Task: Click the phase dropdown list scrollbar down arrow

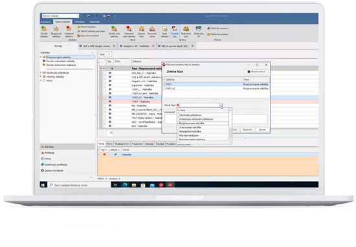Action: click(230, 138)
